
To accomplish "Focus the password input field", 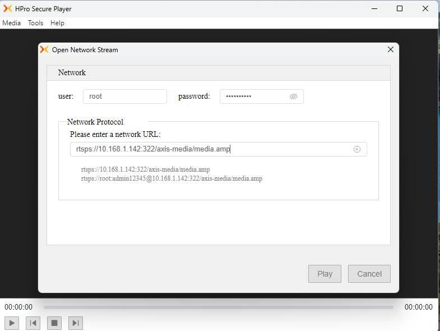I will pyautogui.click(x=255, y=96).
